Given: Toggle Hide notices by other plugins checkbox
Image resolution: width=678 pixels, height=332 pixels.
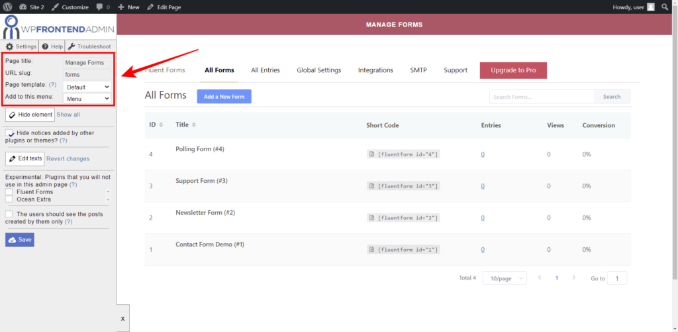Looking at the screenshot, I should (9, 133).
